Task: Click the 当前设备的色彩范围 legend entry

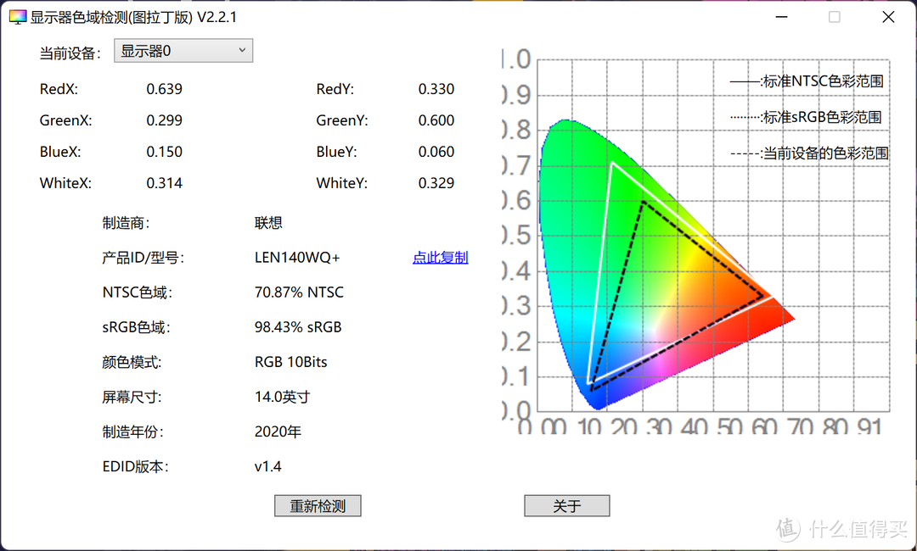Action: tap(809, 153)
